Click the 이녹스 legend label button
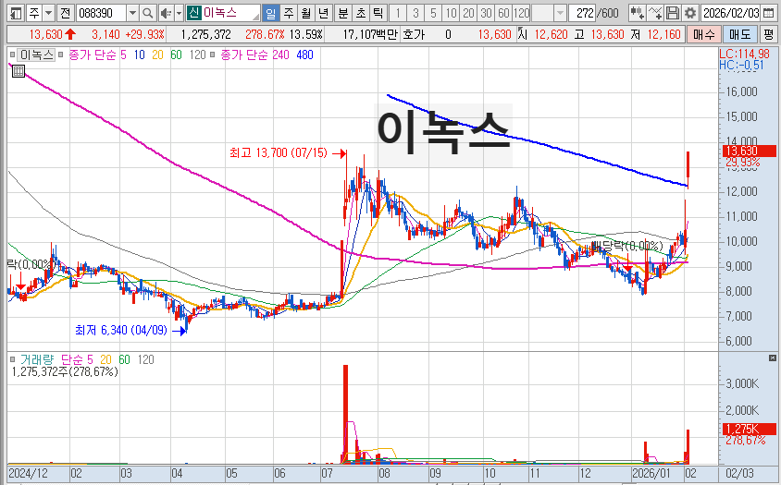Screen dimensions: 781x485 pos(36,55)
